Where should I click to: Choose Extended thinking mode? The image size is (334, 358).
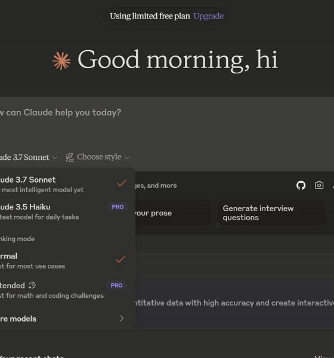[x=64, y=290]
